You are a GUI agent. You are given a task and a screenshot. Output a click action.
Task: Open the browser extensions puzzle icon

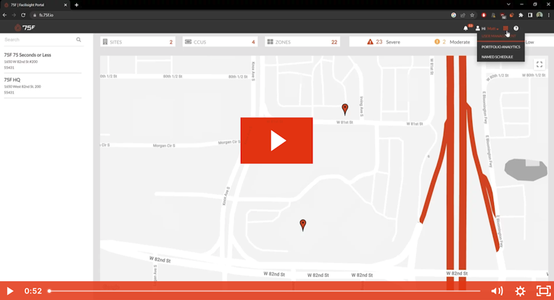521,15
